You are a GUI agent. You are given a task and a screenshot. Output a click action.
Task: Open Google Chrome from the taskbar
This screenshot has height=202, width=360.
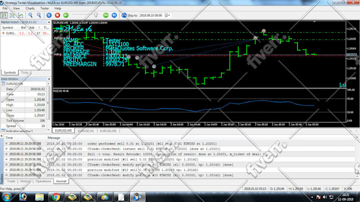click(56, 197)
